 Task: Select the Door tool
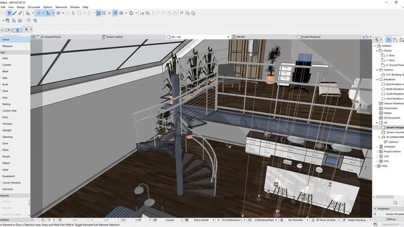click(x=6, y=117)
